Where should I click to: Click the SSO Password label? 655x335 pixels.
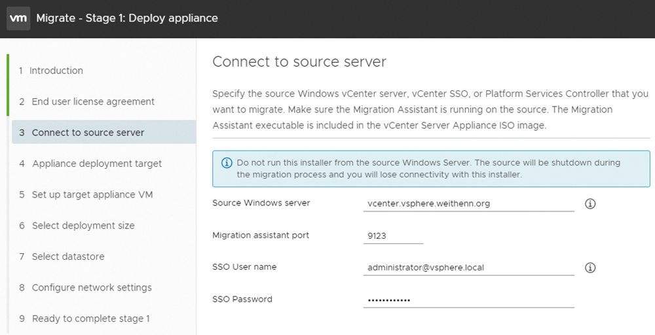coord(242,299)
